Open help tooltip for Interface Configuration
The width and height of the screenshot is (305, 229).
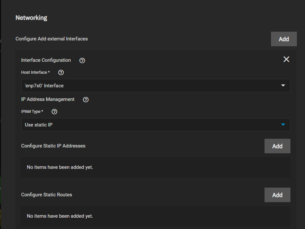82,60
